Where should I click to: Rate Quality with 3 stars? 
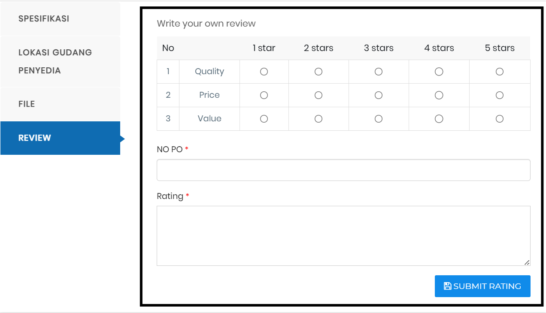point(379,72)
